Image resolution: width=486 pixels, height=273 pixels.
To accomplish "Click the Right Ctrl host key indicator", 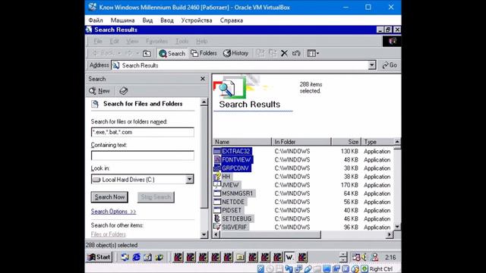I will pos(381,269).
